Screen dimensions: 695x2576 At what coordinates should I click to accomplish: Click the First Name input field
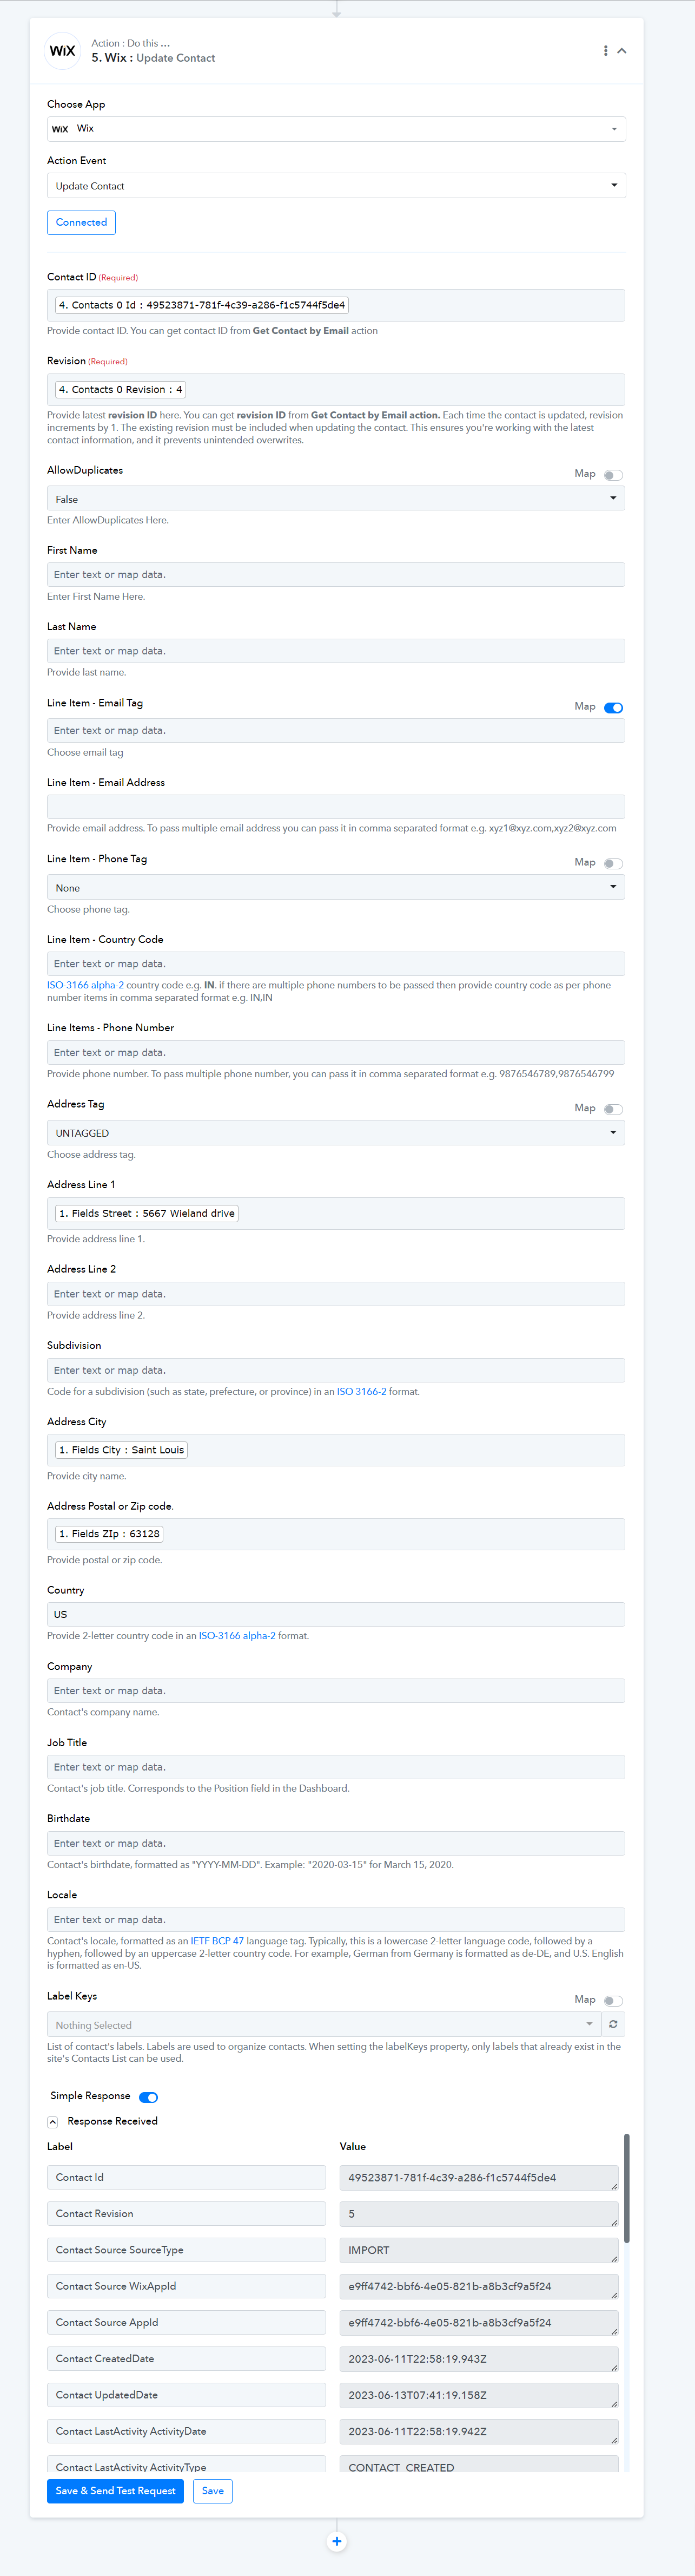[x=335, y=575]
